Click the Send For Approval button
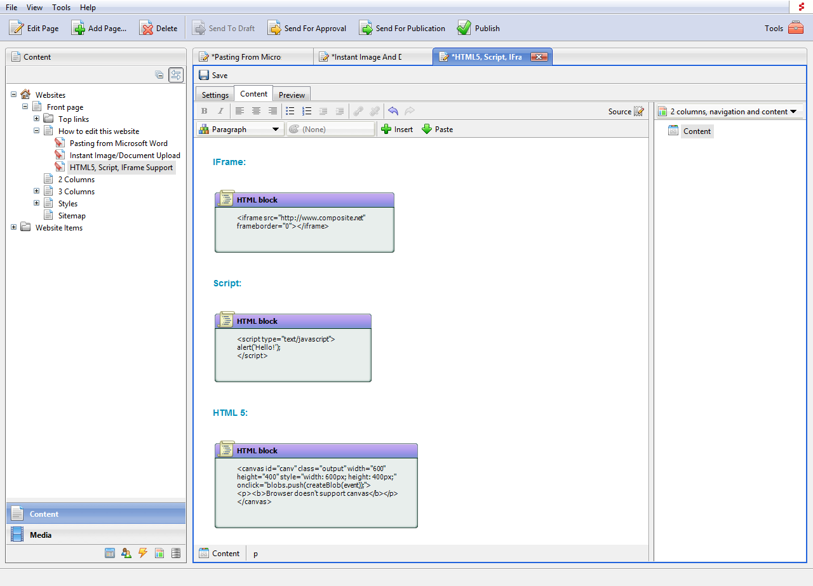The height and width of the screenshot is (586, 813). [307, 28]
